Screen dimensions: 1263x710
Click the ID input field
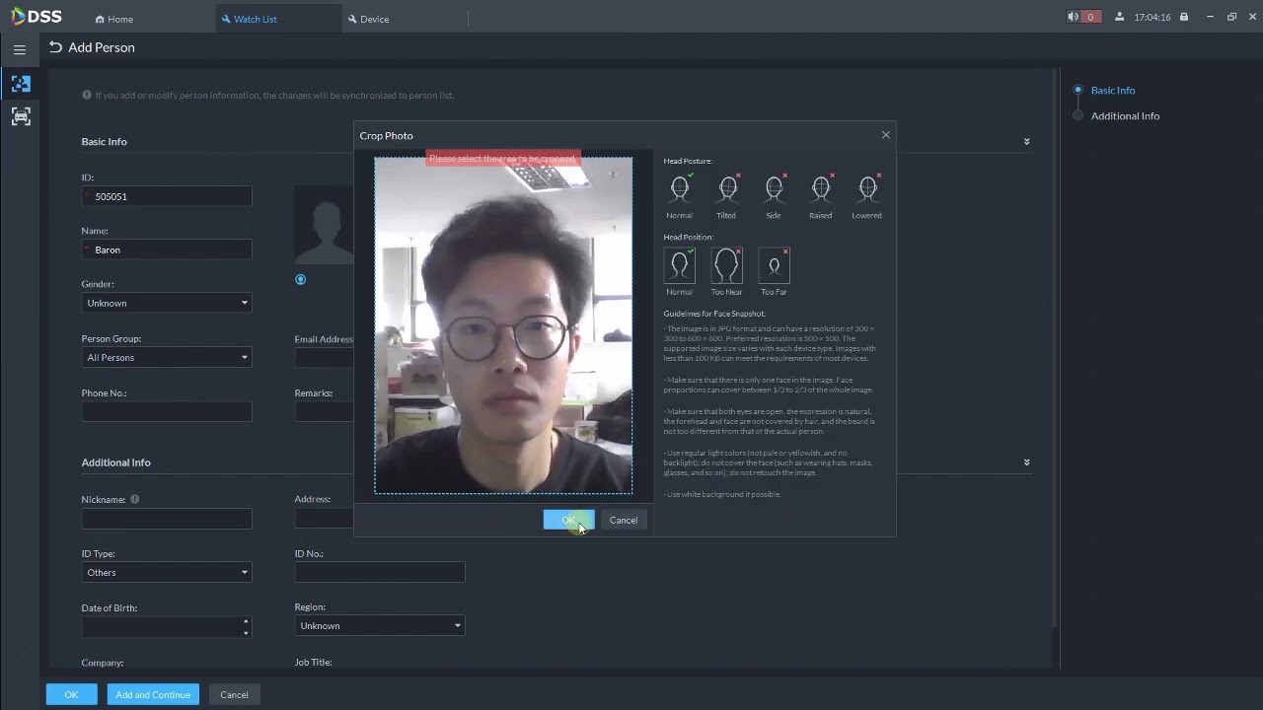(x=167, y=196)
